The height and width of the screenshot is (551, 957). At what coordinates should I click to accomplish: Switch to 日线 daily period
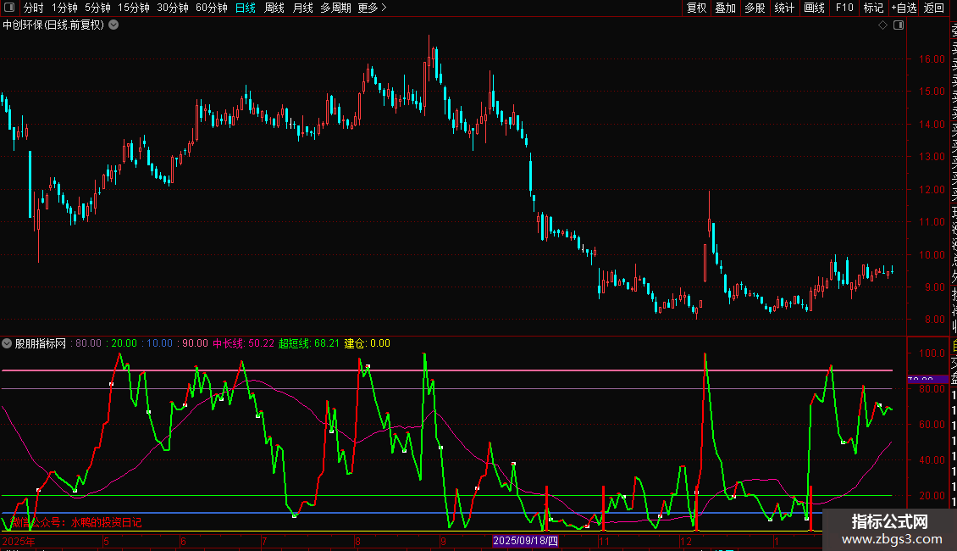[x=246, y=8]
